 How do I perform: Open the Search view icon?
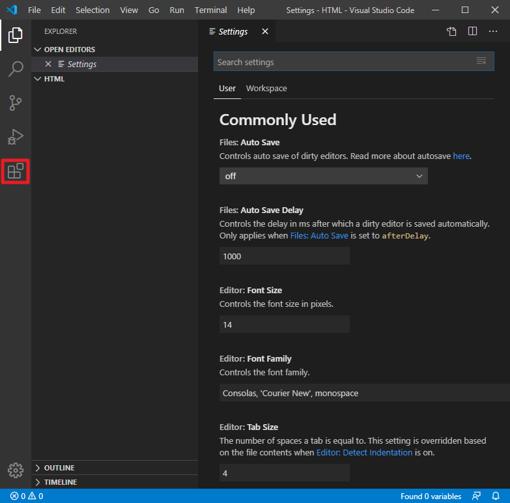[x=15, y=69]
